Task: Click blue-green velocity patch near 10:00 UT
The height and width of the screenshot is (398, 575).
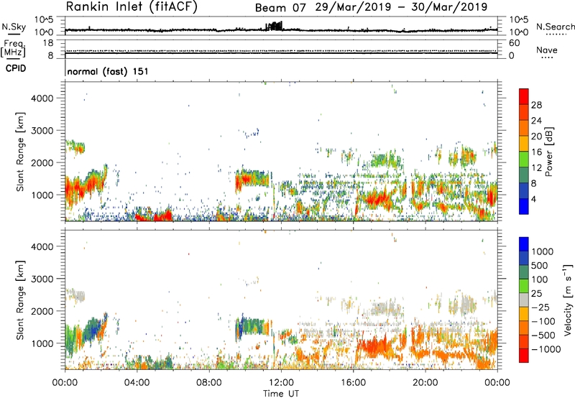Action: 253,326
